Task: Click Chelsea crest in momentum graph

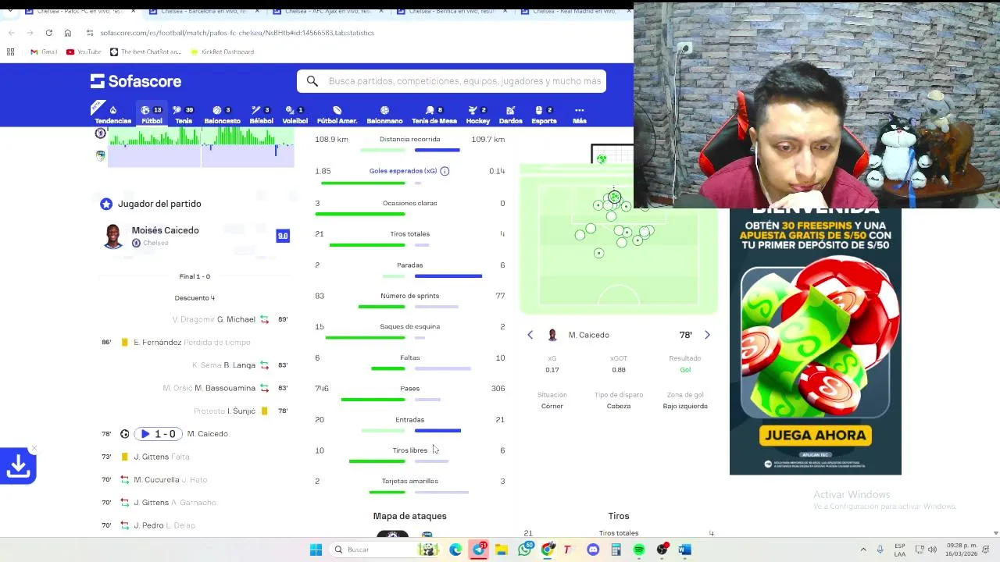Action: coord(100,133)
